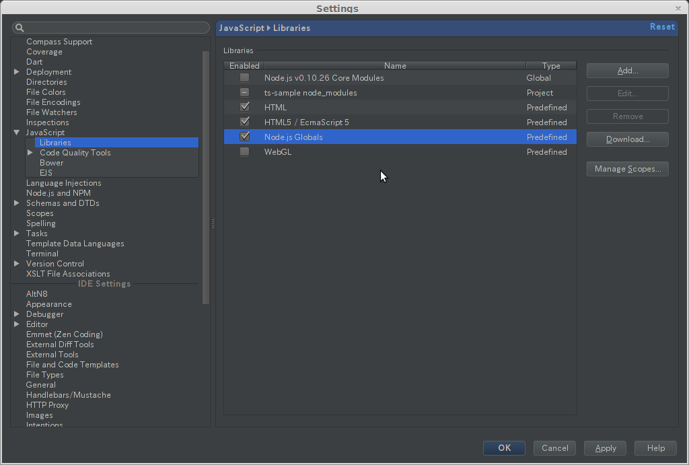Viewport: 689px width, 465px height.
Task: Uncheck HTML5 / EcmaScript 5 checkbox
Action: (x=244, y=122)
